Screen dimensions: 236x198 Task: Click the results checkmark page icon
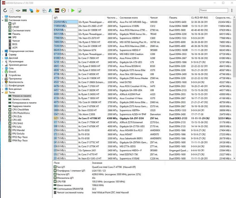click(80, 10)
